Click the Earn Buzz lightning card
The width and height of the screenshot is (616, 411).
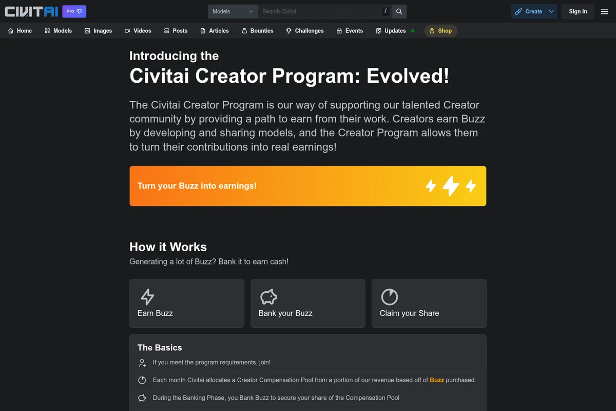click(187, 303)
